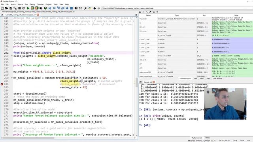This screenshot has width=253, height=142.
Task: Sort variables by the Value column header
Action: point(236,15)
